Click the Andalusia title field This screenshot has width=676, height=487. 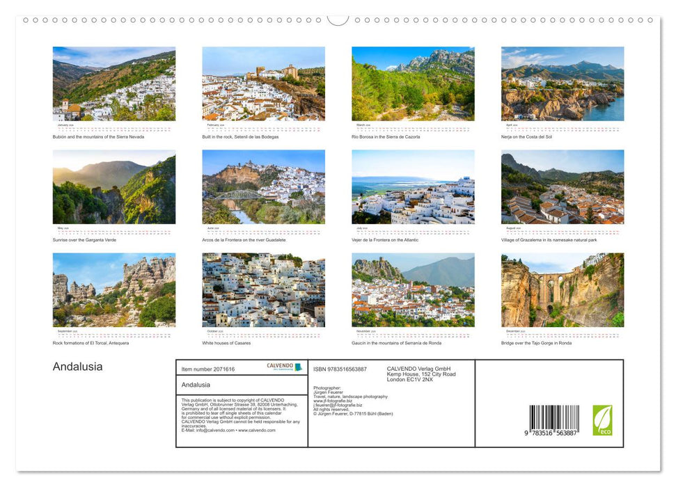196,385
